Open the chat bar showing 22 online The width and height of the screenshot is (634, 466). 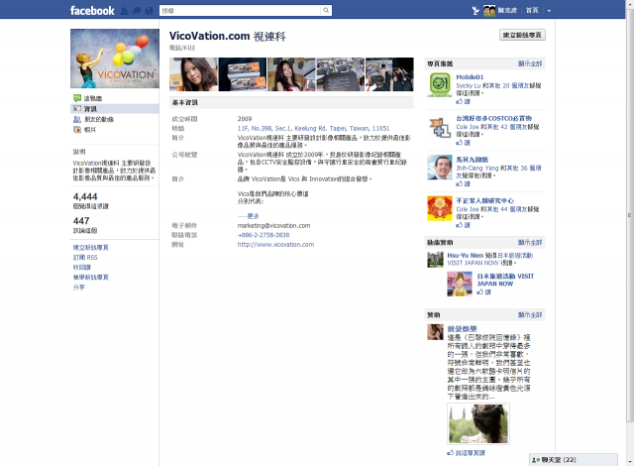574,460
